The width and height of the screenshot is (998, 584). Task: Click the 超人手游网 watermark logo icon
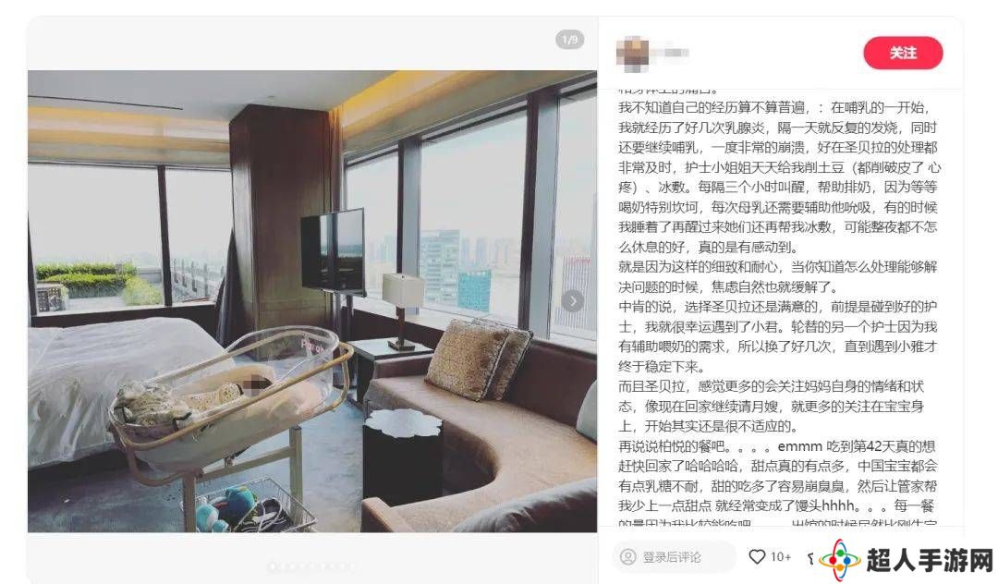(839, 560)
